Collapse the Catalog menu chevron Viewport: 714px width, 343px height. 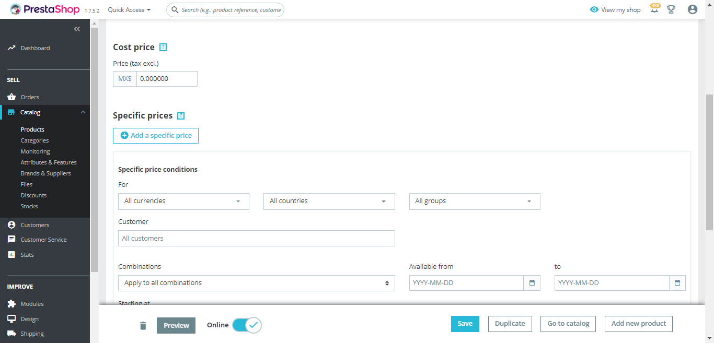pyautogui.click(x=83, y=112)
